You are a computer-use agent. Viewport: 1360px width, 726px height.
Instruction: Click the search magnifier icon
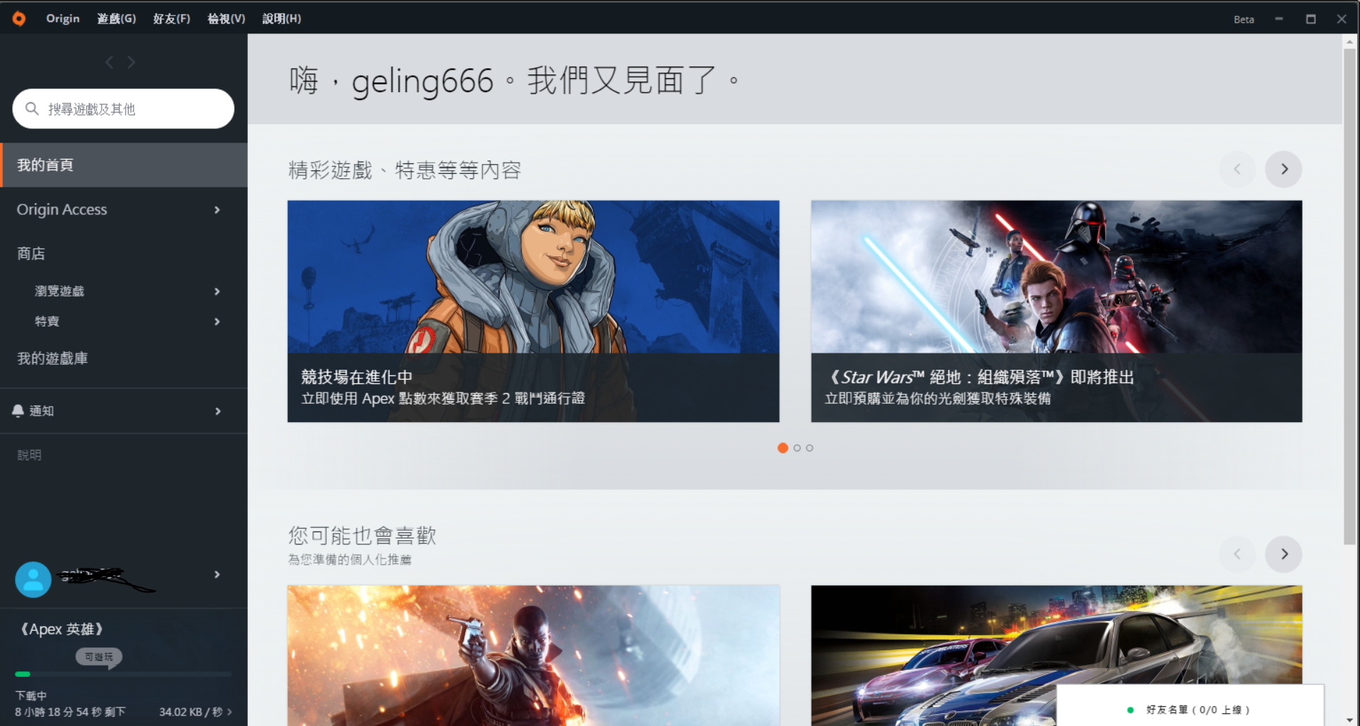[32, 109]
